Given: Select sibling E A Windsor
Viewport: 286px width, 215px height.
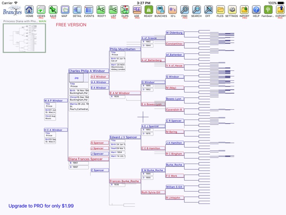Looking at the screenshot, I should 100,88.
